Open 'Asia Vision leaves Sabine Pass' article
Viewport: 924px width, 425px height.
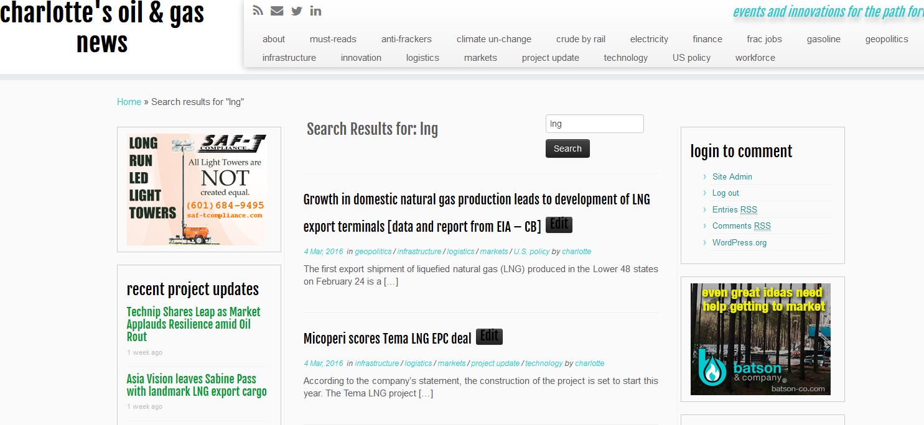[x=196, y=385]
